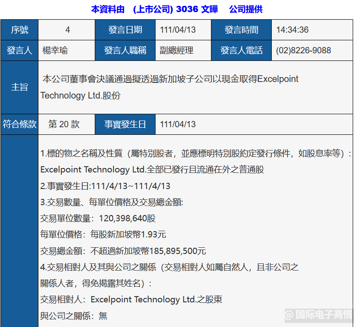Click the line 交易相對人: Excelpoint Technology Ltd.之股東
This screenshot has height=327, width=354.
131,300
